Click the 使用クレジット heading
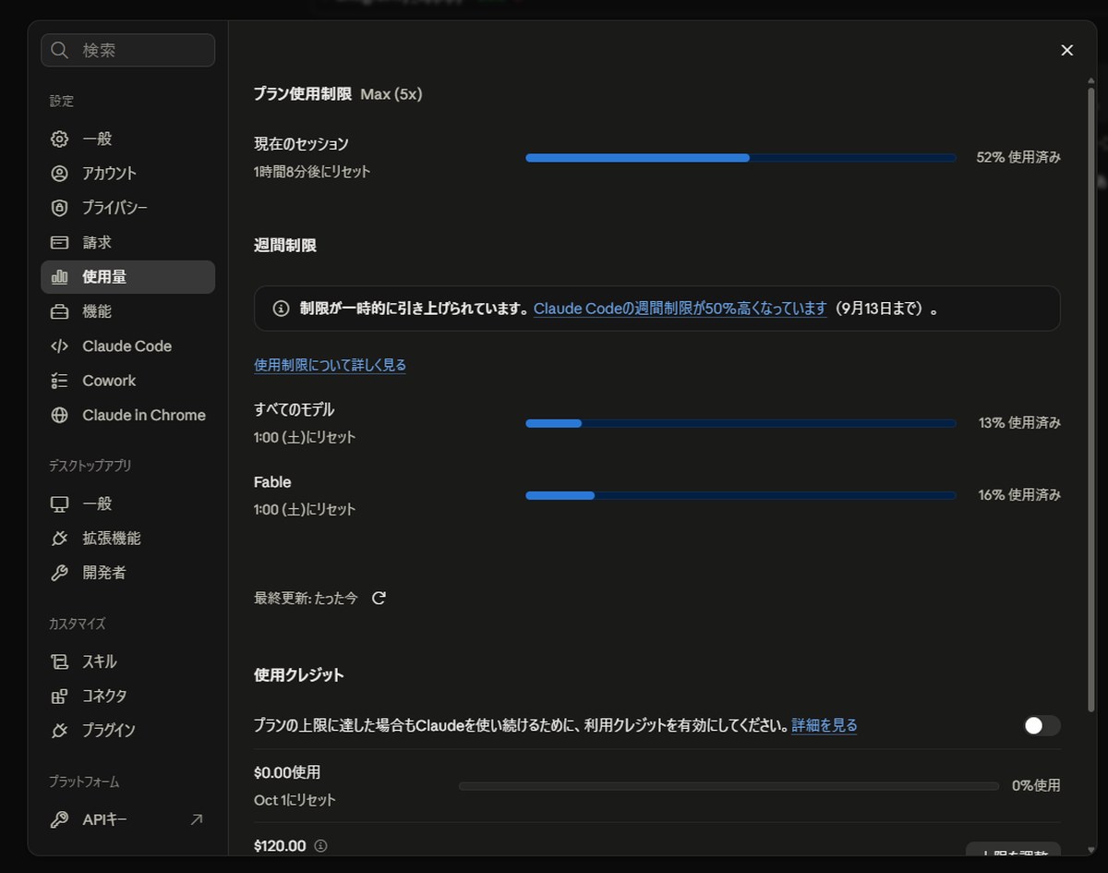This screenshot has width=1108, height=873. coord(299,674)
